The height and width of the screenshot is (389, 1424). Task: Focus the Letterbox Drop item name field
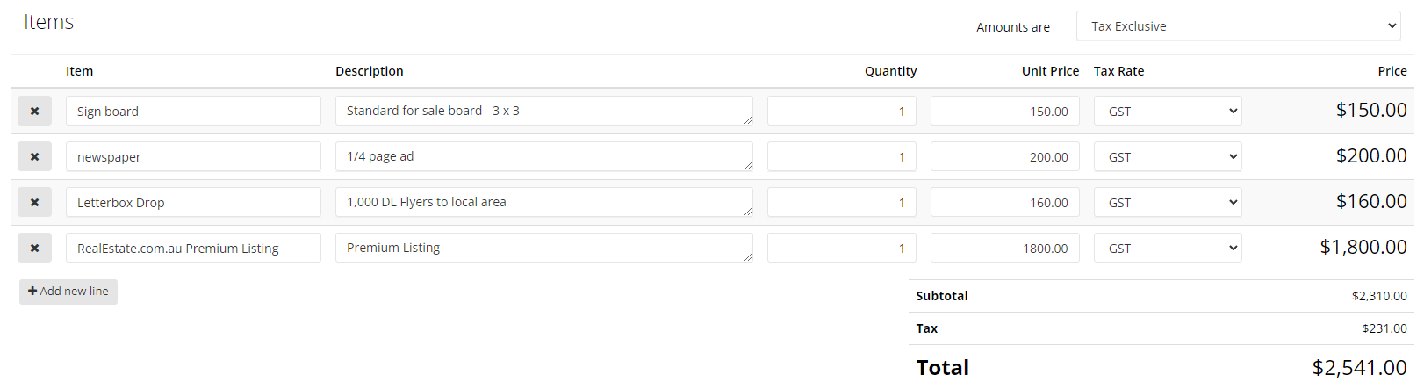193,203
